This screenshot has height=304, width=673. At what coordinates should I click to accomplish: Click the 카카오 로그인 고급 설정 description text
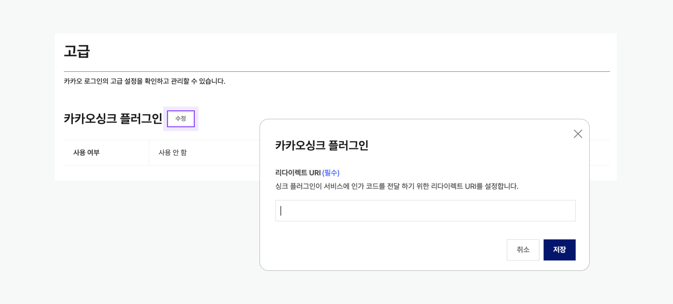144,81
